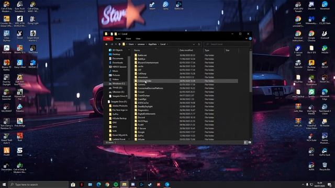Open Grand Theft Auto V shortcut
Image resolution: width=335 pixels, height=188 pixels.
pyautogui.click(x=6, y=138)
